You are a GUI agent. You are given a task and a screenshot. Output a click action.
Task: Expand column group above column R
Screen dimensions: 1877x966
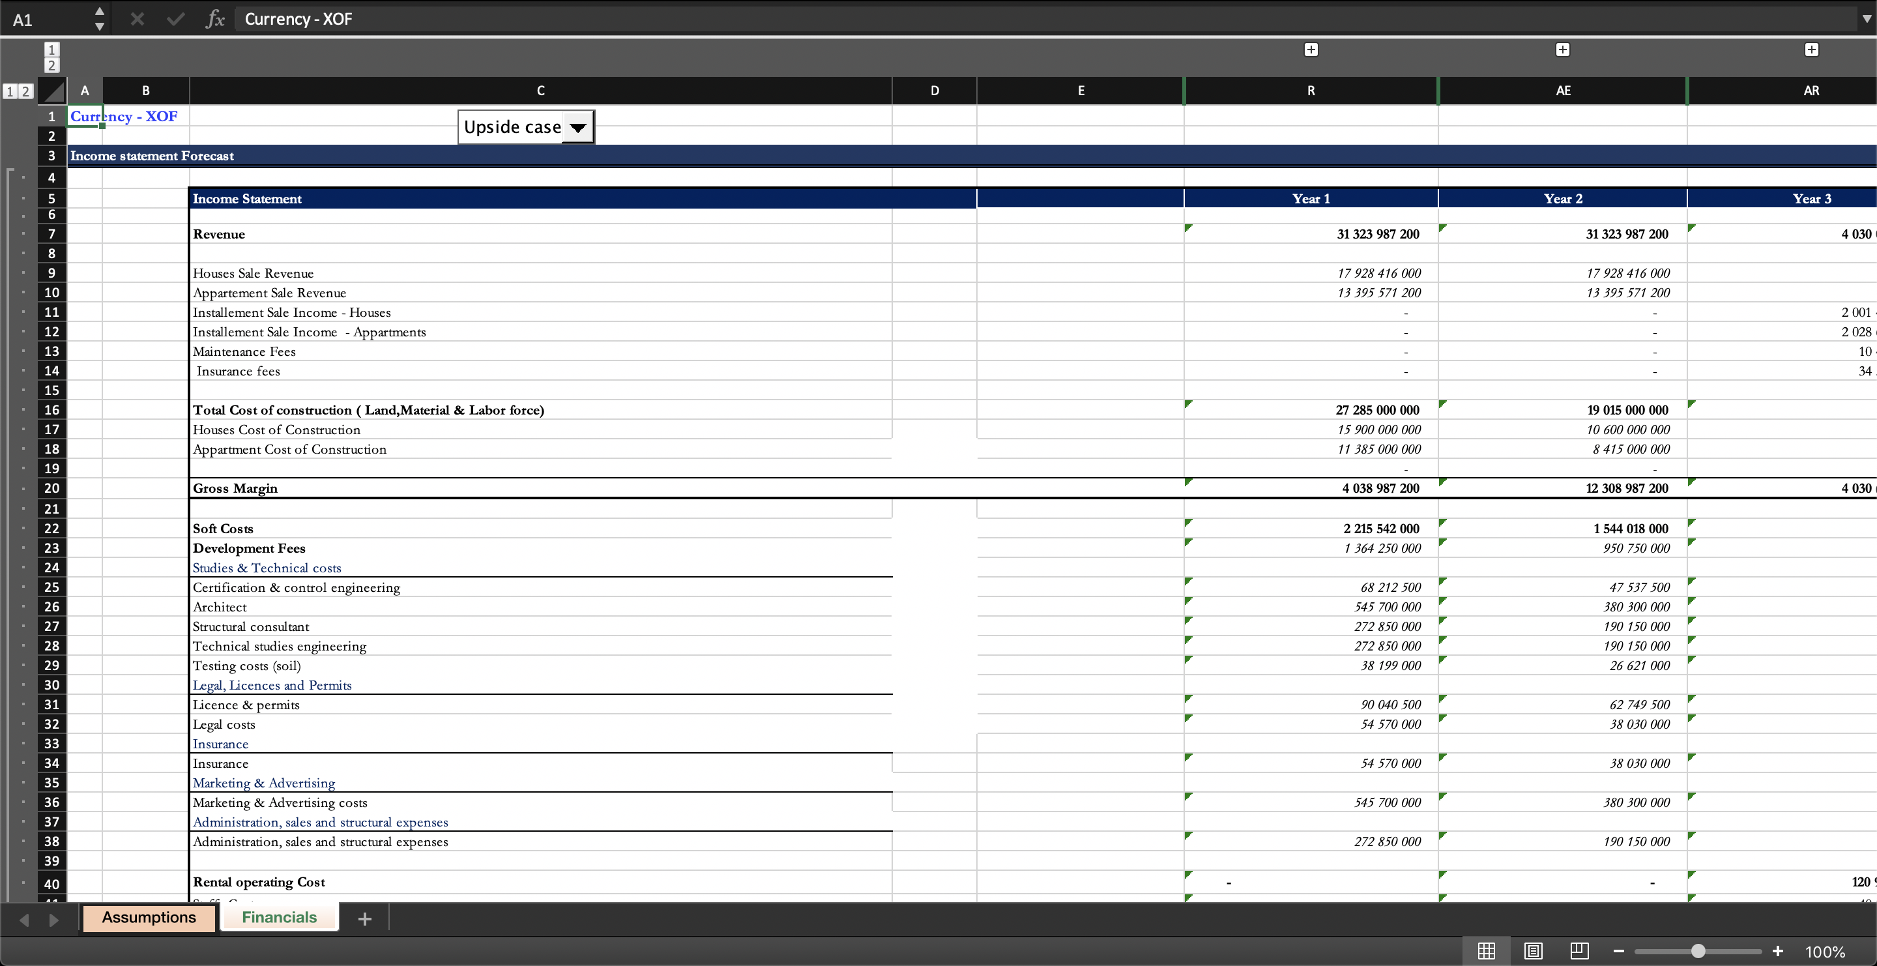click(1311, 50)
